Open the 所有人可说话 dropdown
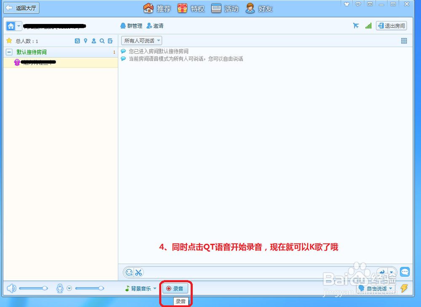Image resolution: width=421 pixels, height=307 pixels. 141,40
